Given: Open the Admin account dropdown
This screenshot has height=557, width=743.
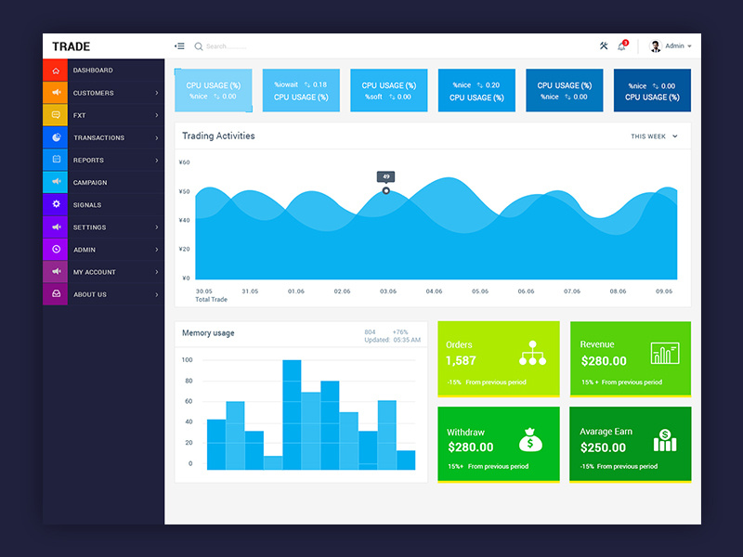Looking at the screenshot, I should [x=674, y=45].
